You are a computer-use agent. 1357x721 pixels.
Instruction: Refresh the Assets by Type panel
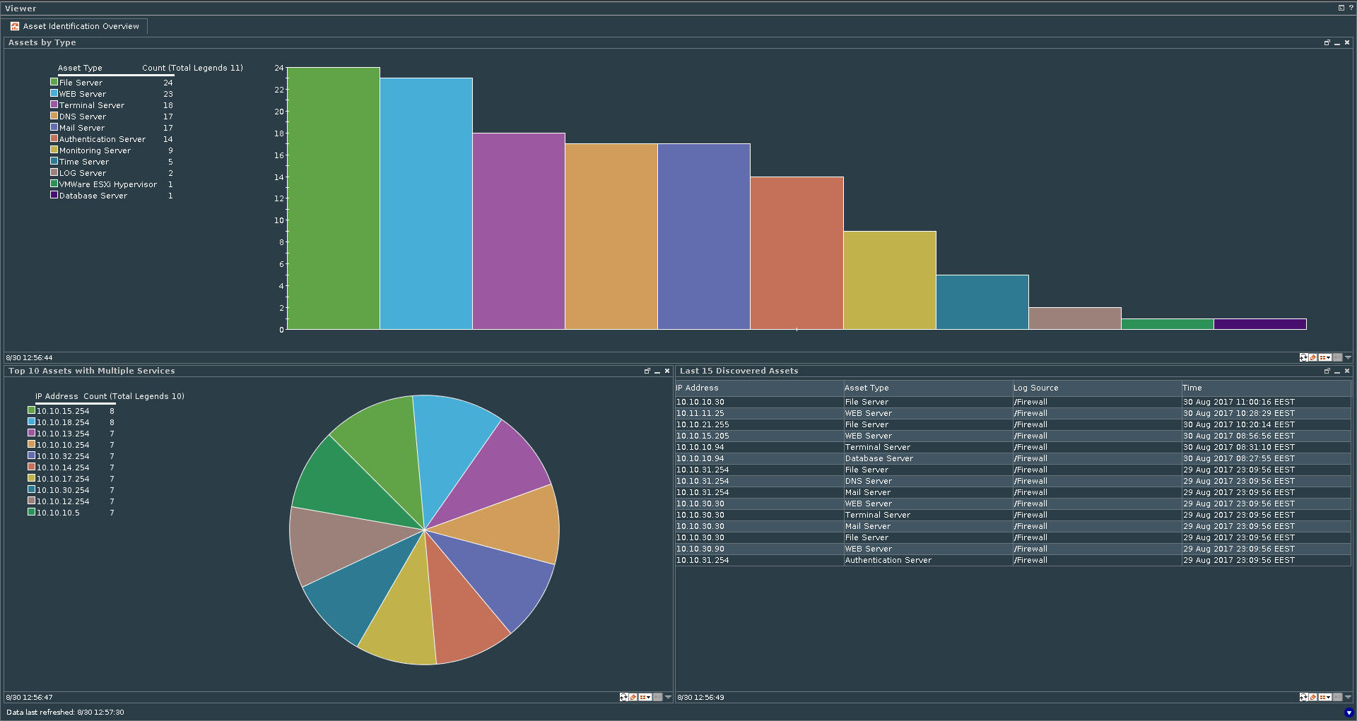click(1303, 357)
